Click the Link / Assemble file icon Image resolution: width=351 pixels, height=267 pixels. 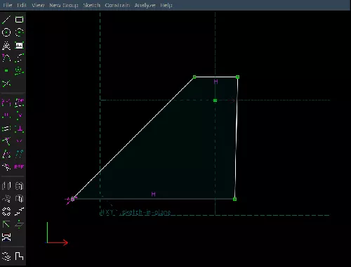6,237
